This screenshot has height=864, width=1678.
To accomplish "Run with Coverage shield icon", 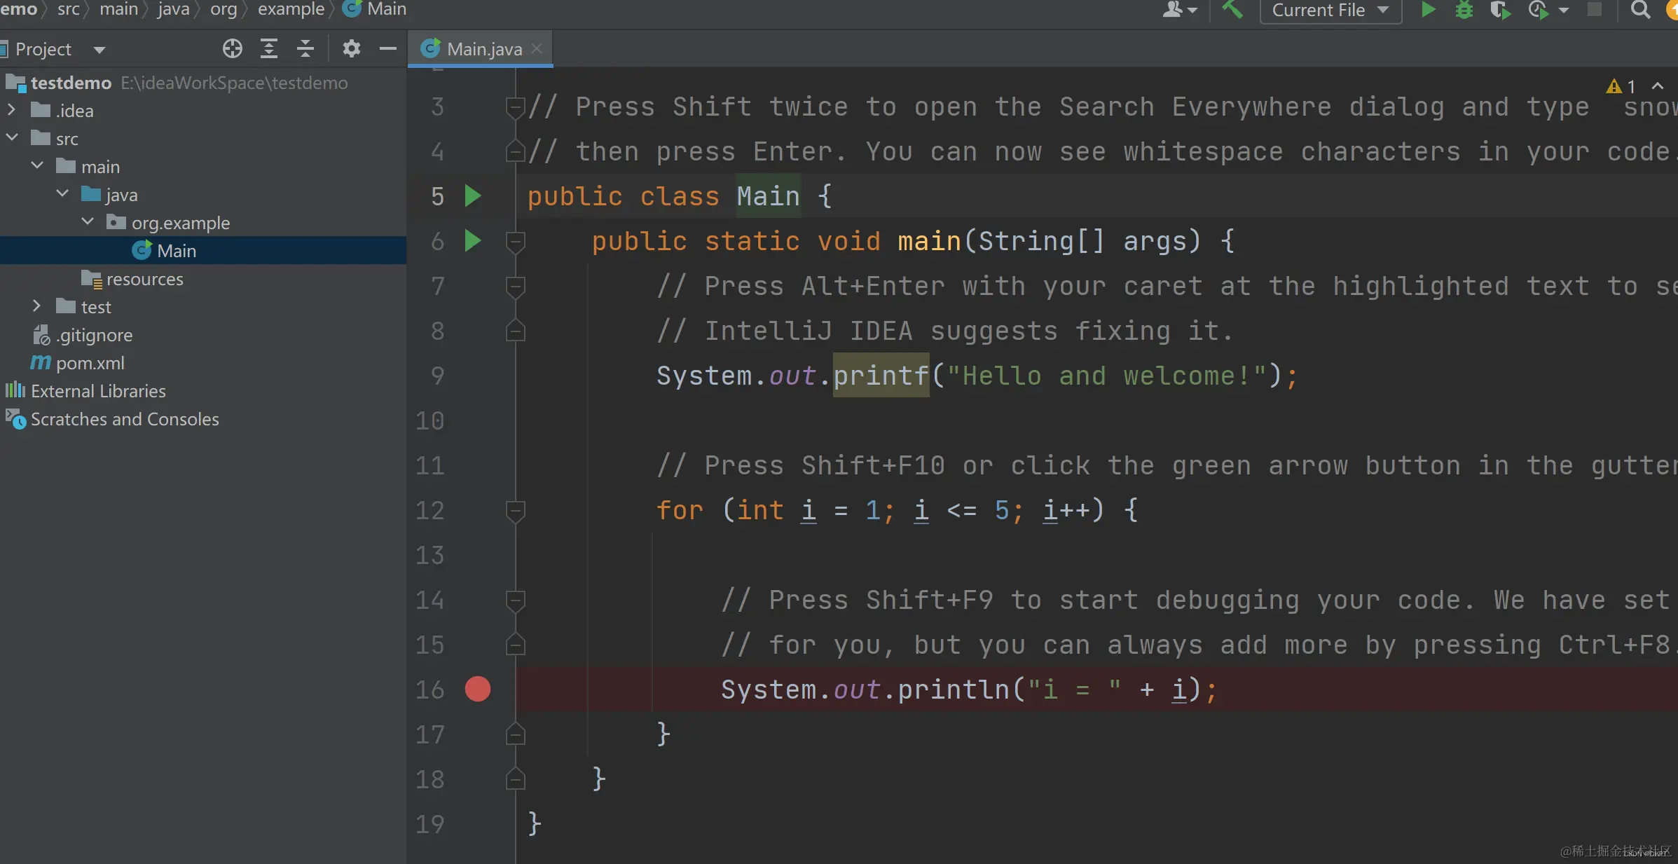I will (1499, 10).
